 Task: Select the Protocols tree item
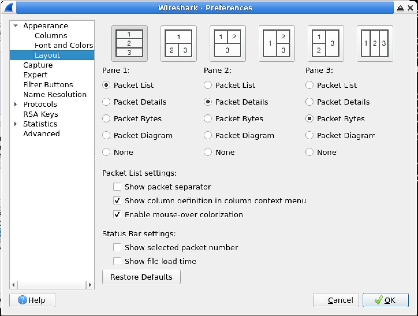(40, 104)
